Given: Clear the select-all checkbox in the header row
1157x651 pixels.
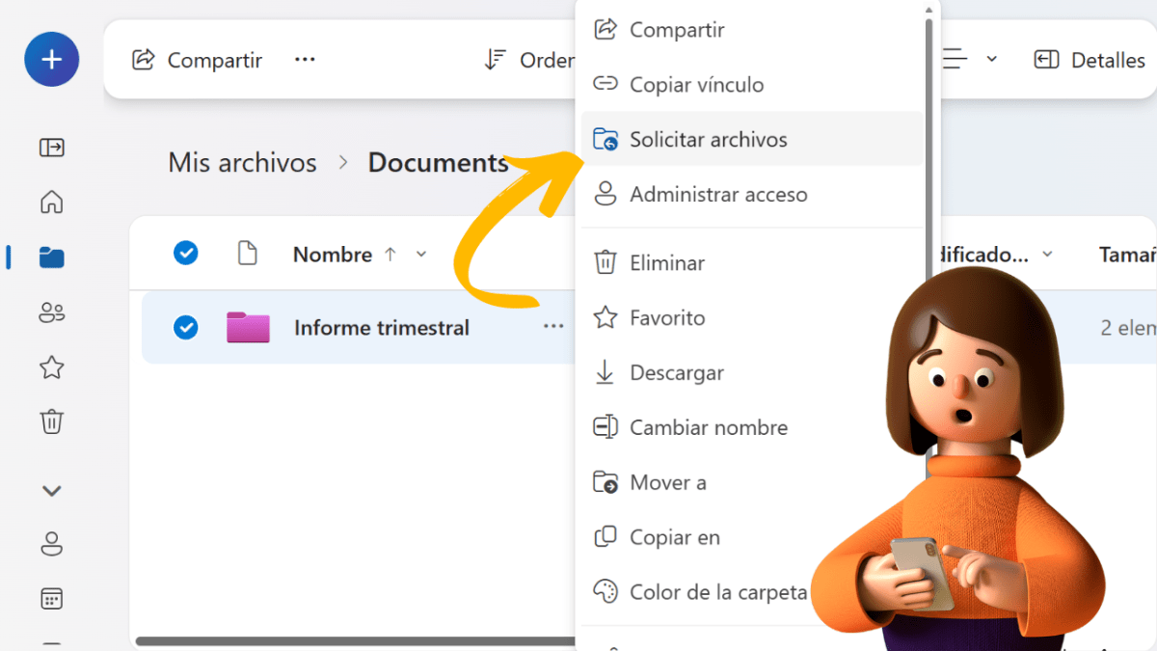Looking at the screenshot, I should 185,254.
